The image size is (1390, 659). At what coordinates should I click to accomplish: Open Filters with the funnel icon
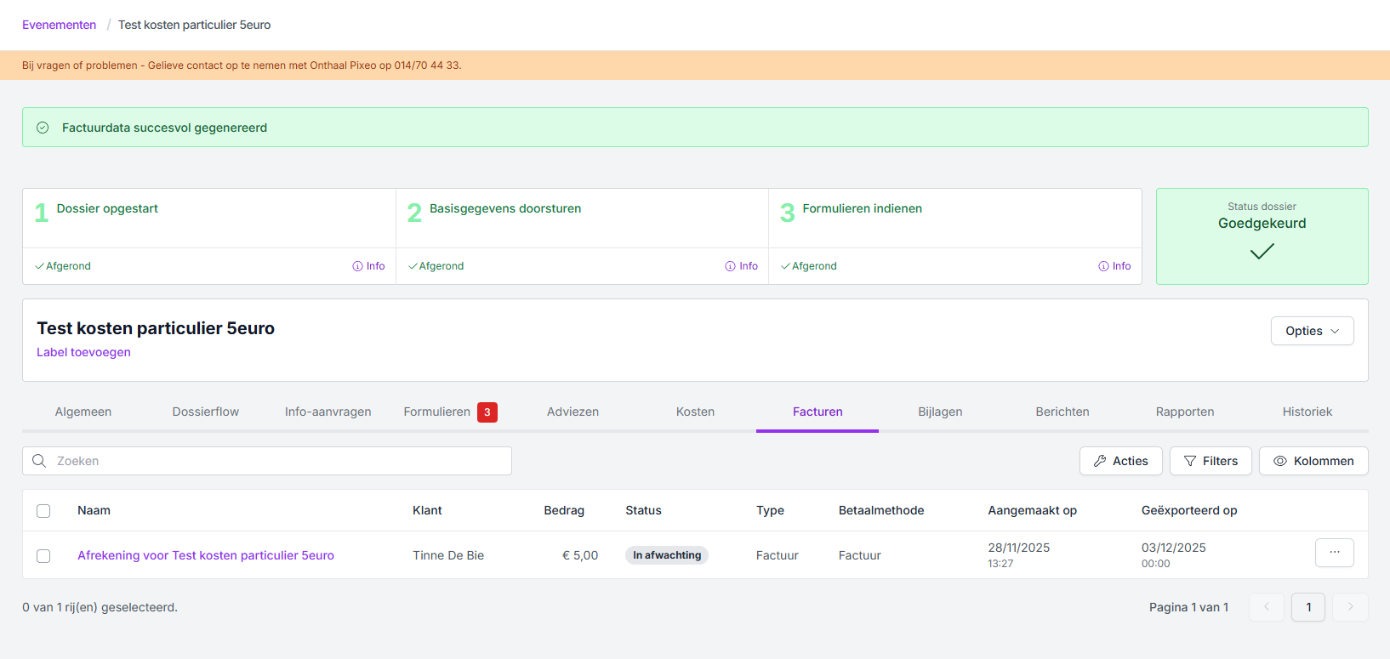(x=1210, y=461)
